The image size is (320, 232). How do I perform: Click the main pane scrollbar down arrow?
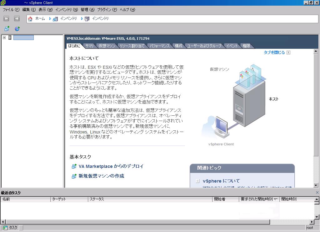pyautogui.click(x=316, y=185)
